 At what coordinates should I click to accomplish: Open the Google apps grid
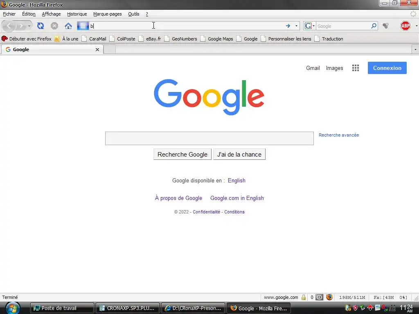click(356, 68)
